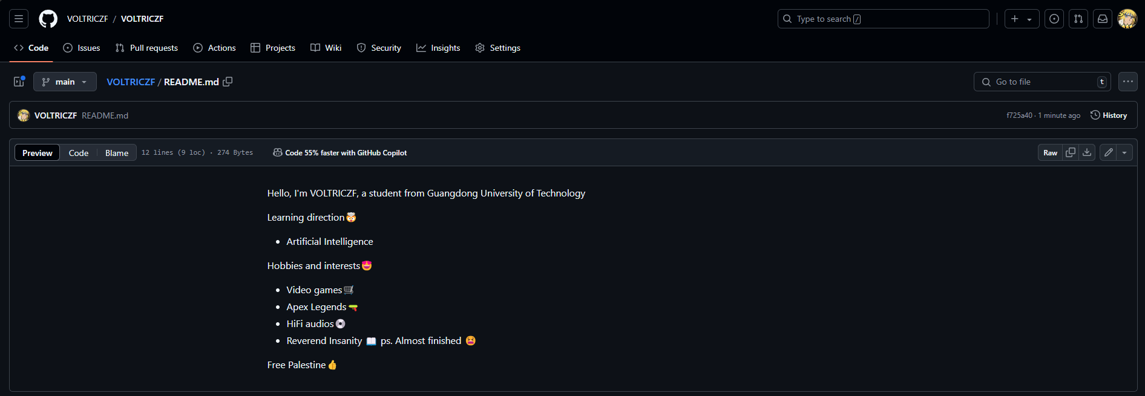Viewport: 1145px width, 396px height.
Task: Open the main branch dropdown
Action: [65, 82]
